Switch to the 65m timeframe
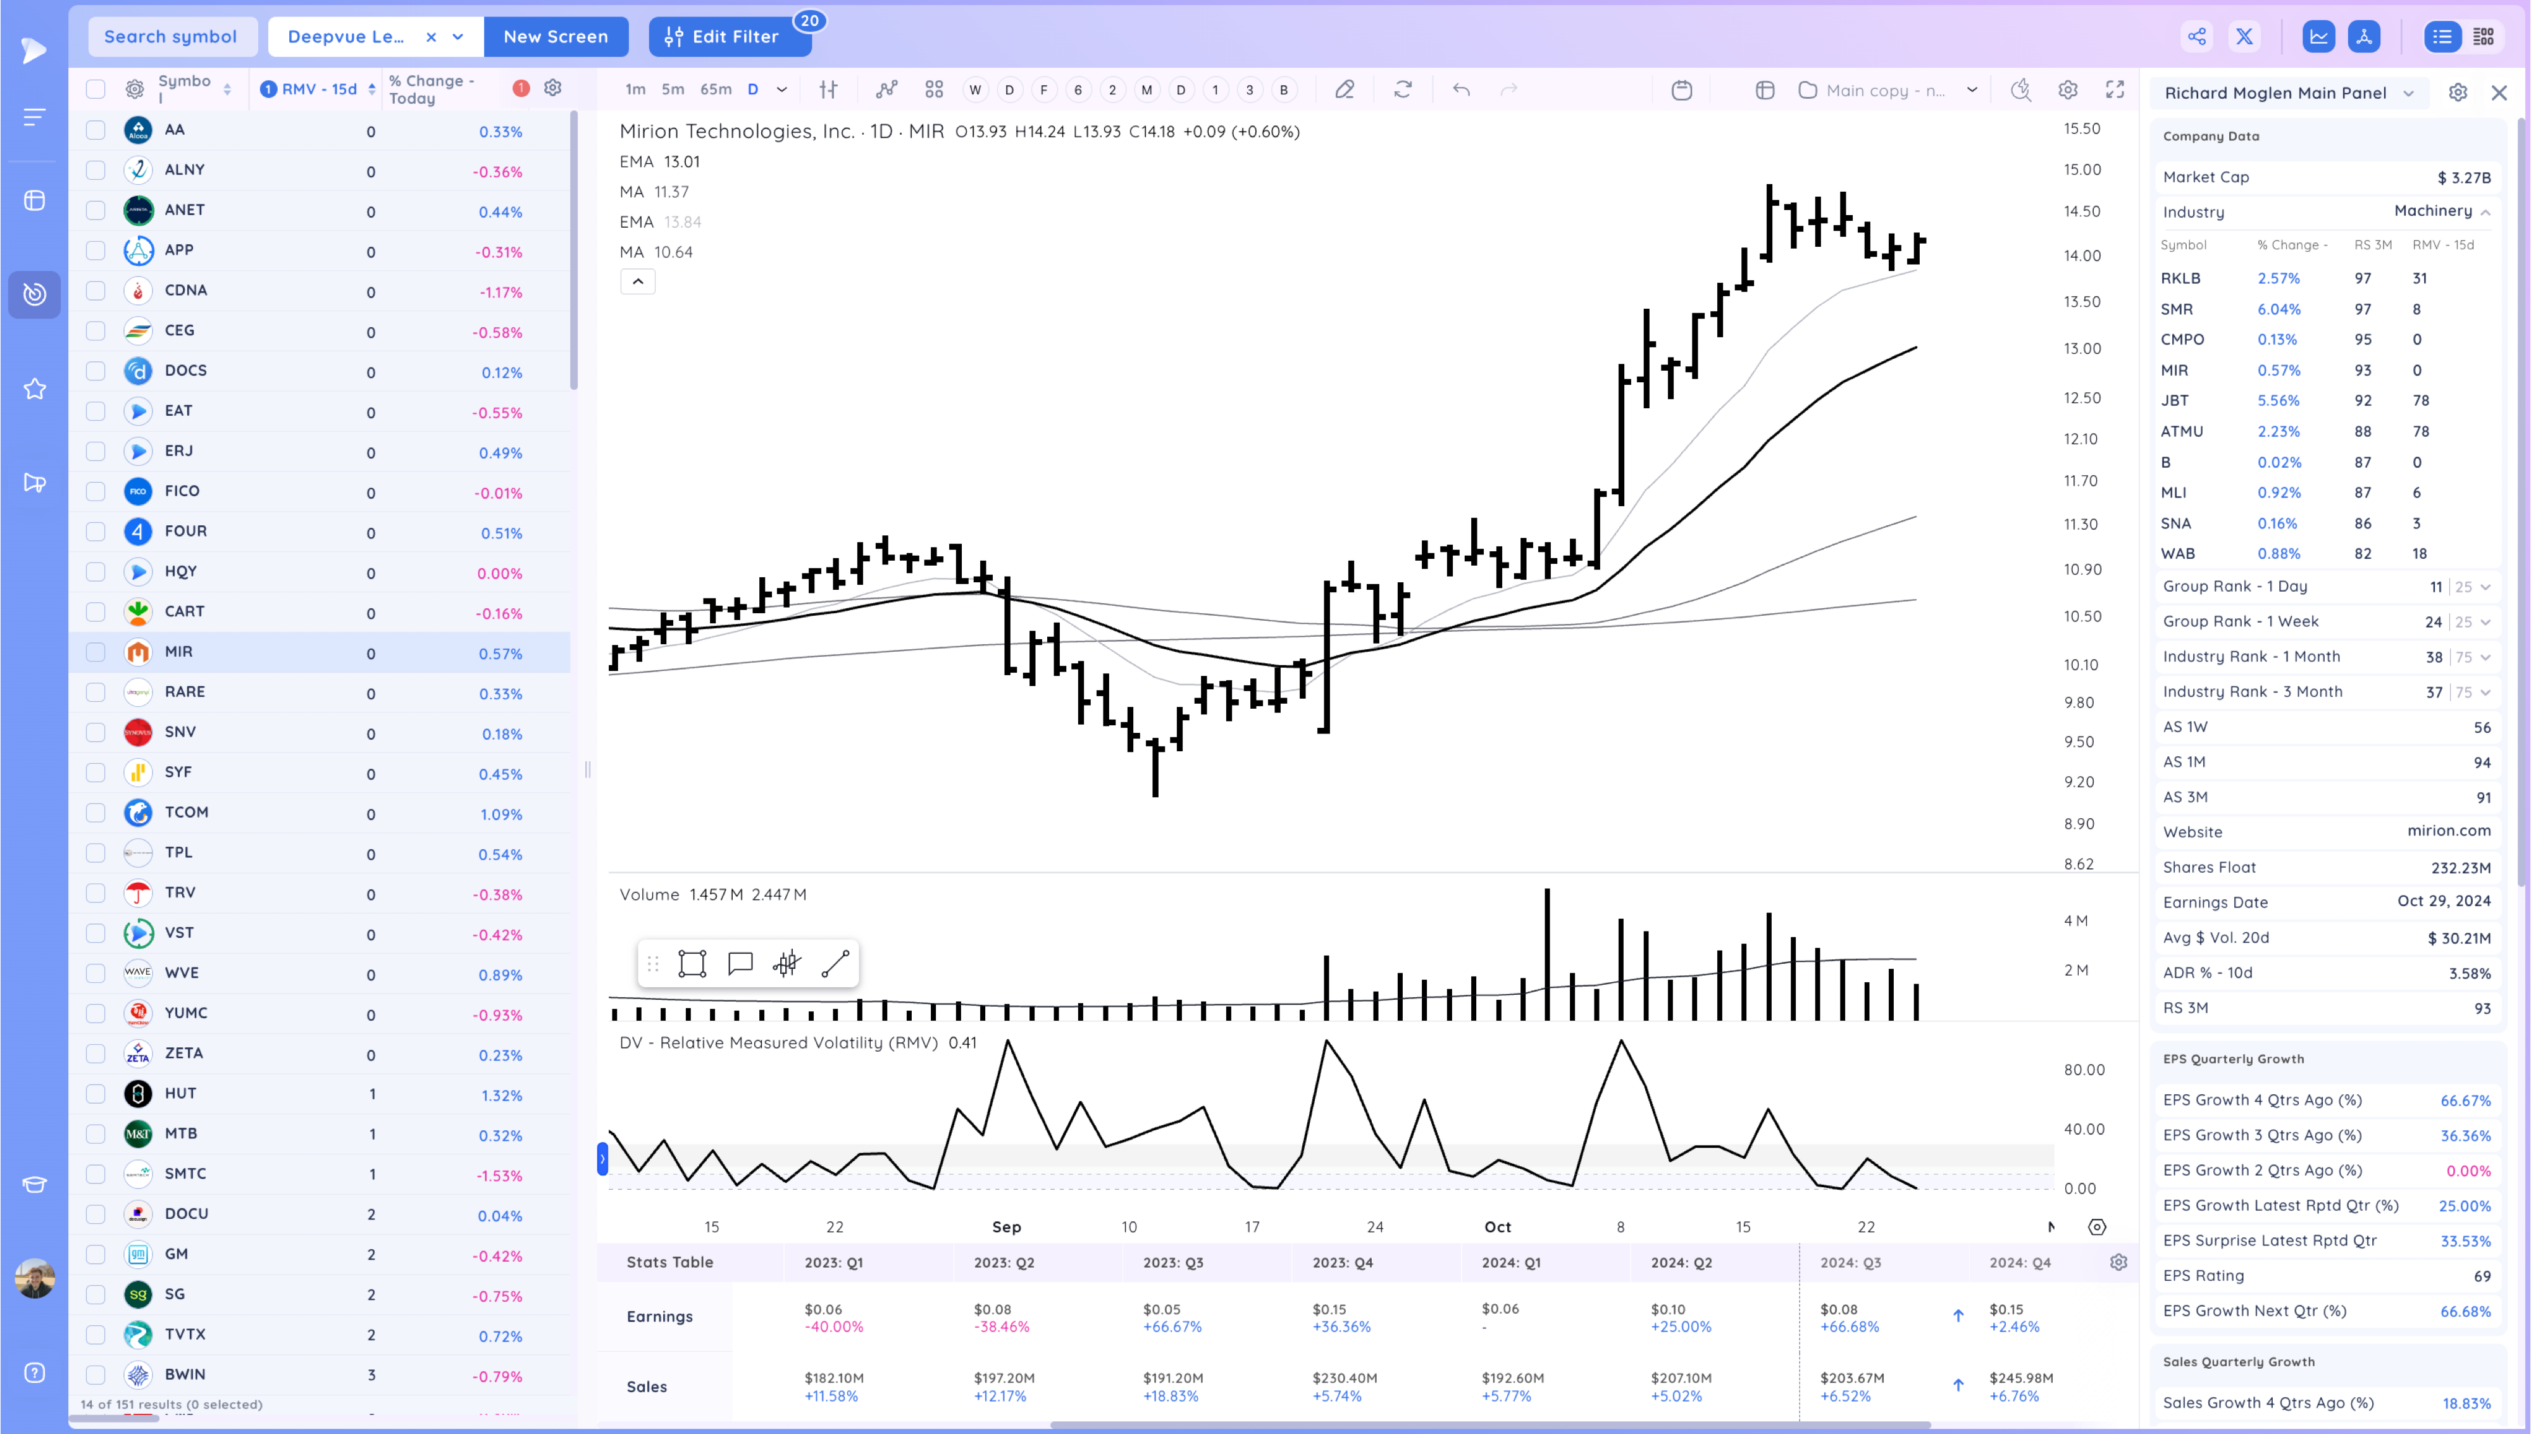Viewport: 2531px width, 1434px height. click(716, 90)
